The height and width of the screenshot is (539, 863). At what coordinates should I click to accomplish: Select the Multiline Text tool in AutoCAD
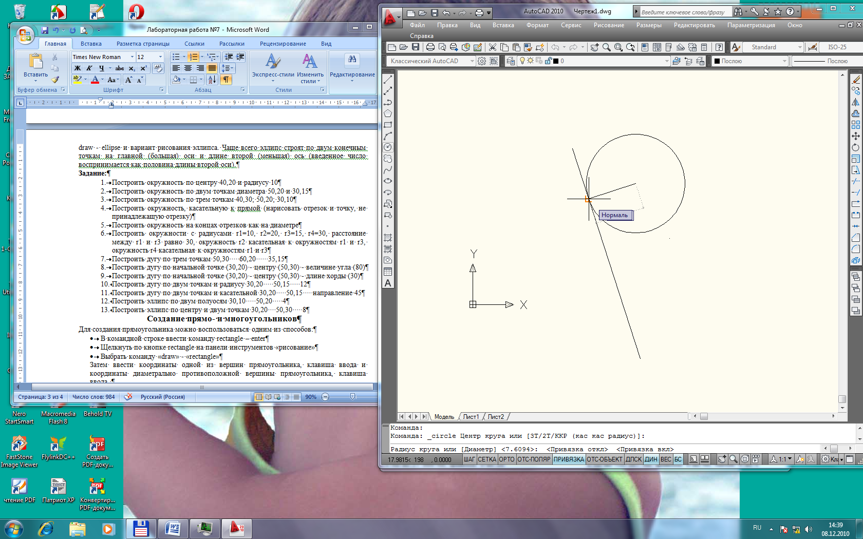tap(388, 283)
